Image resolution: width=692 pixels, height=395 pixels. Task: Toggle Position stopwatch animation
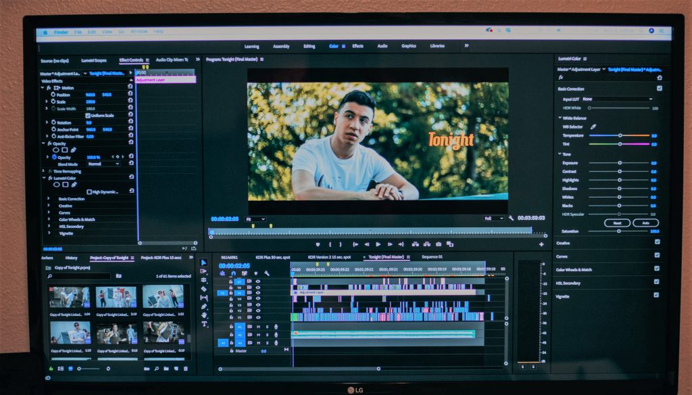[53, 95]
